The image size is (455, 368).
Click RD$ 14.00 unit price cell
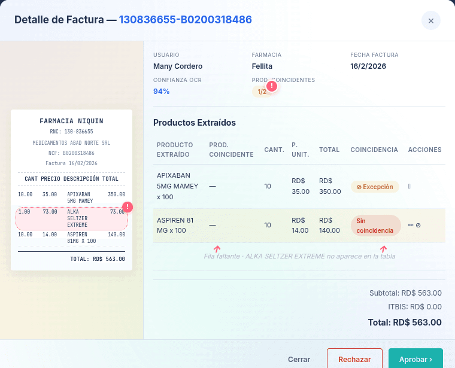tap(300, 226)
